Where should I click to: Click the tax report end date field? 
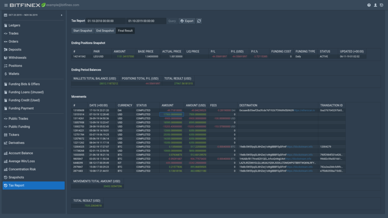point(146,21)
